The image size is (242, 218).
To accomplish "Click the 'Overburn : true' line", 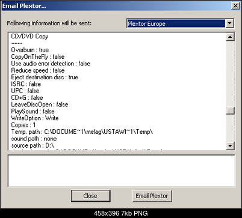I will point(30,50).
